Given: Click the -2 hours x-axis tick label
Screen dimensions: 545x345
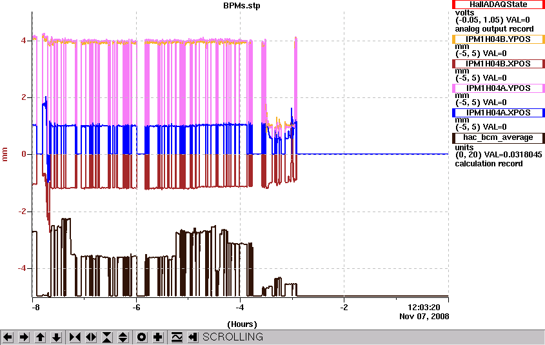Looking at the screenshot, I should 344,308.
